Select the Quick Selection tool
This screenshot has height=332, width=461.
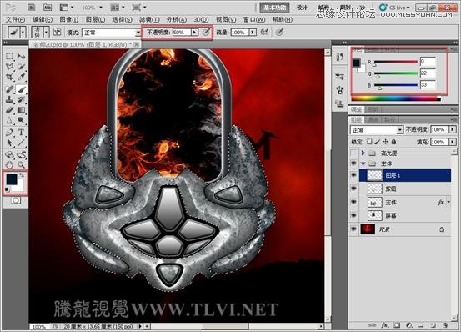click(21, 66)
